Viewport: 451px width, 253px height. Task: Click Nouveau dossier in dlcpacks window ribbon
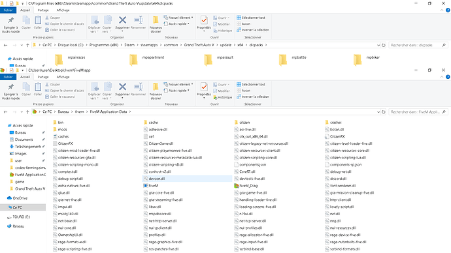tap(156, 24)
